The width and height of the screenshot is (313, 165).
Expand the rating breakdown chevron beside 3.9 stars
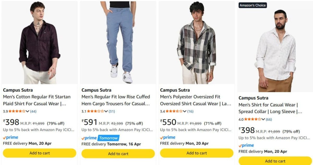pyautogui.click(x=27, y=111)
